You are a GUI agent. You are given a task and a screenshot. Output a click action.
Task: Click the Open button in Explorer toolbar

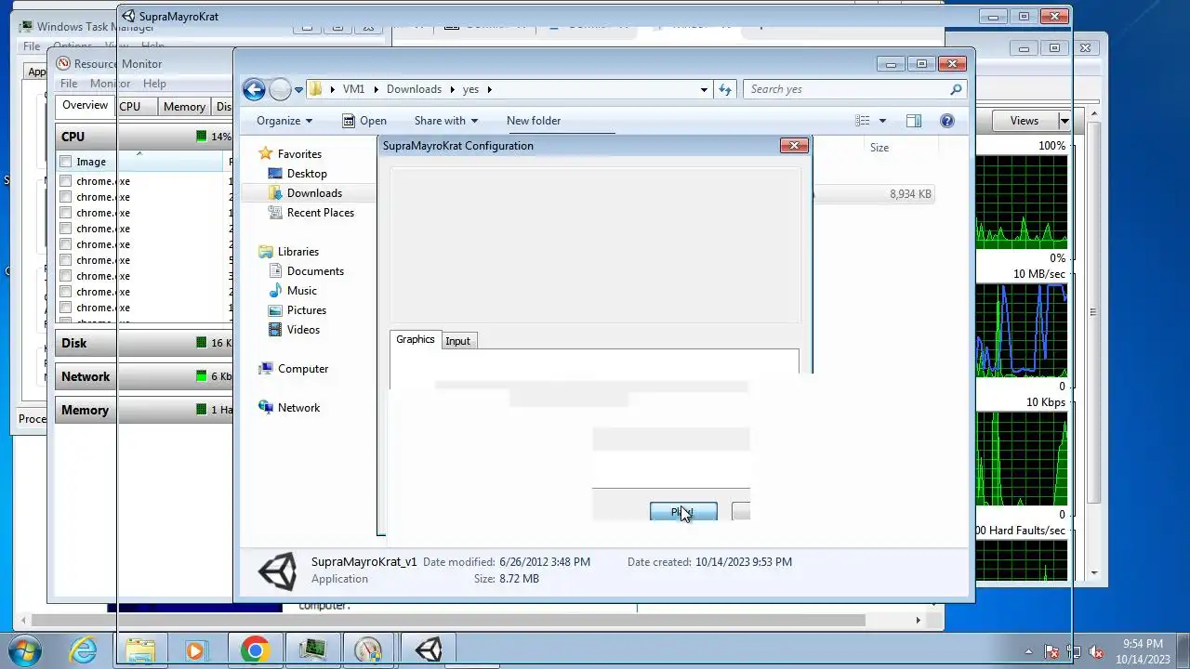(364, 121)
